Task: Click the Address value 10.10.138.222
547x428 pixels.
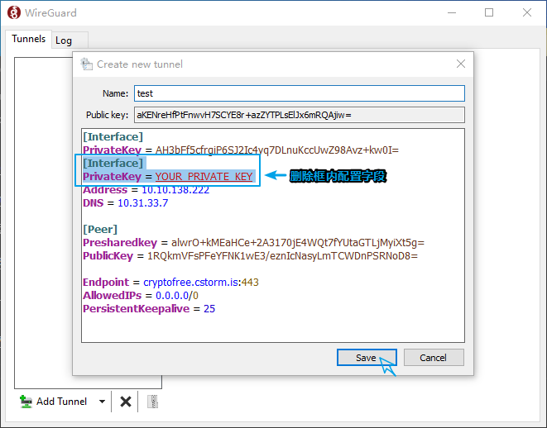Action: tap(175, 190)
